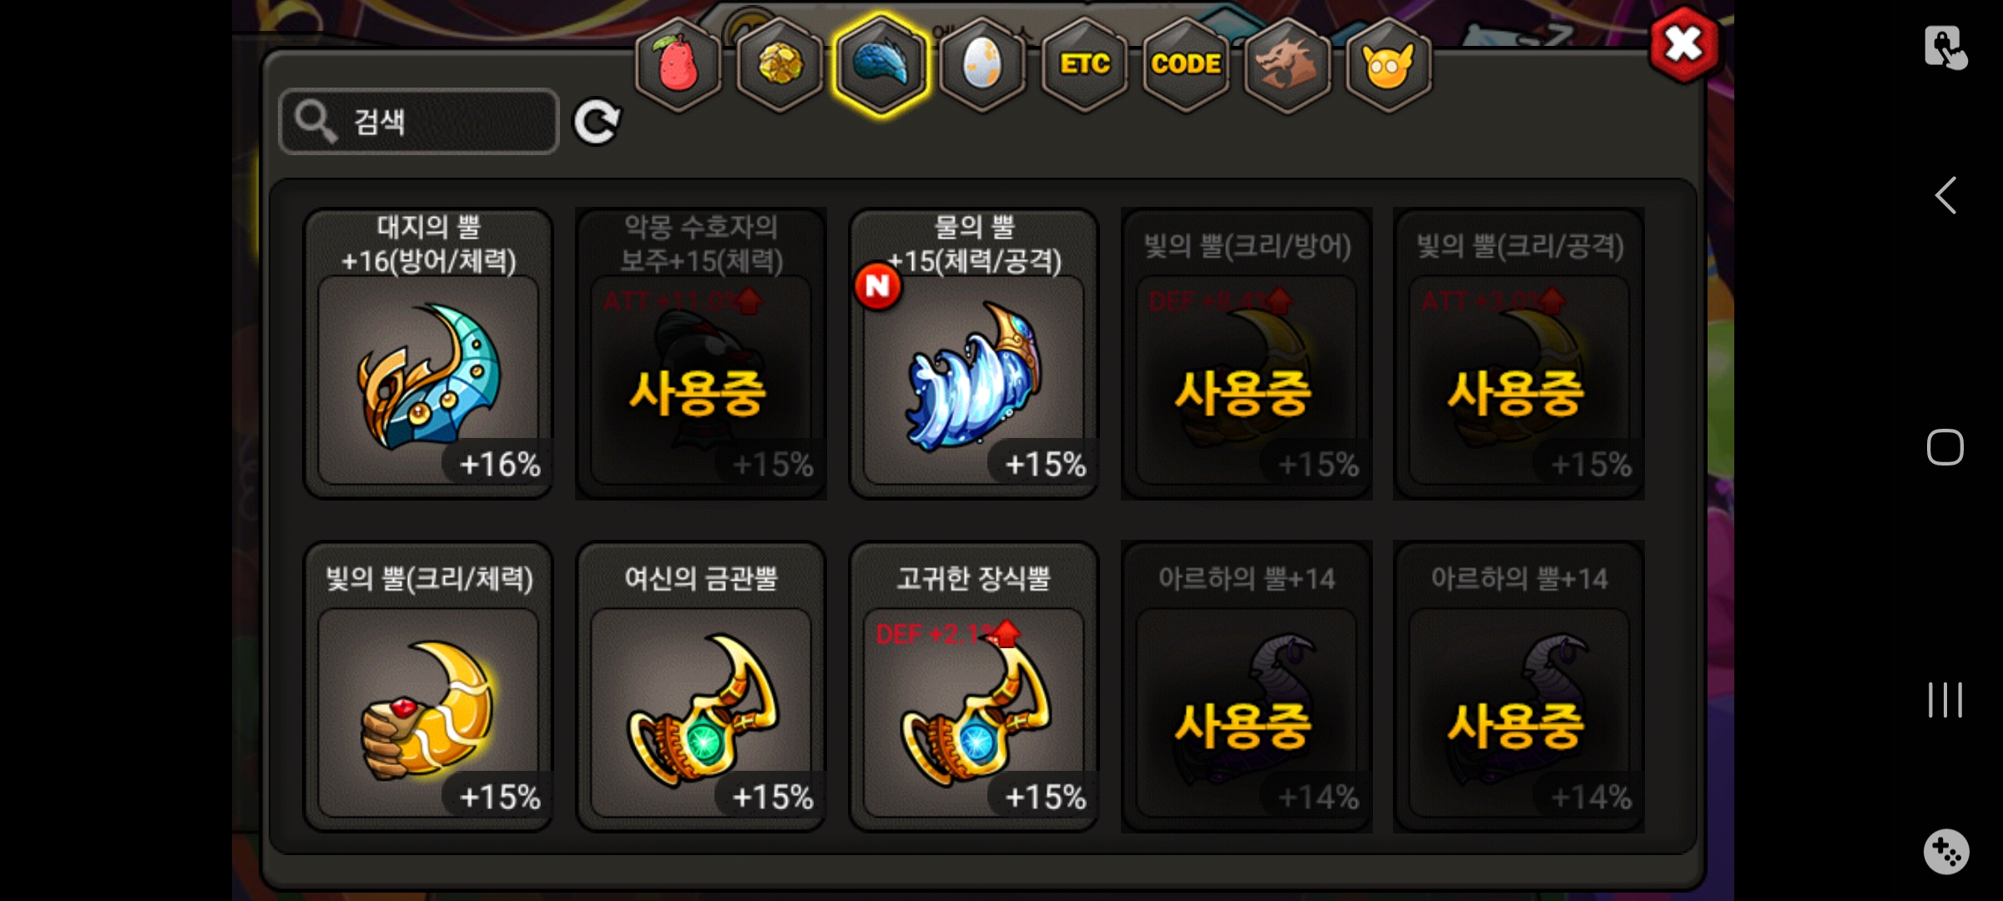The height and width of the screenshot is (901, 2003).
Task: Open the yellow owl mask tab
Action: coord(1389,64)
